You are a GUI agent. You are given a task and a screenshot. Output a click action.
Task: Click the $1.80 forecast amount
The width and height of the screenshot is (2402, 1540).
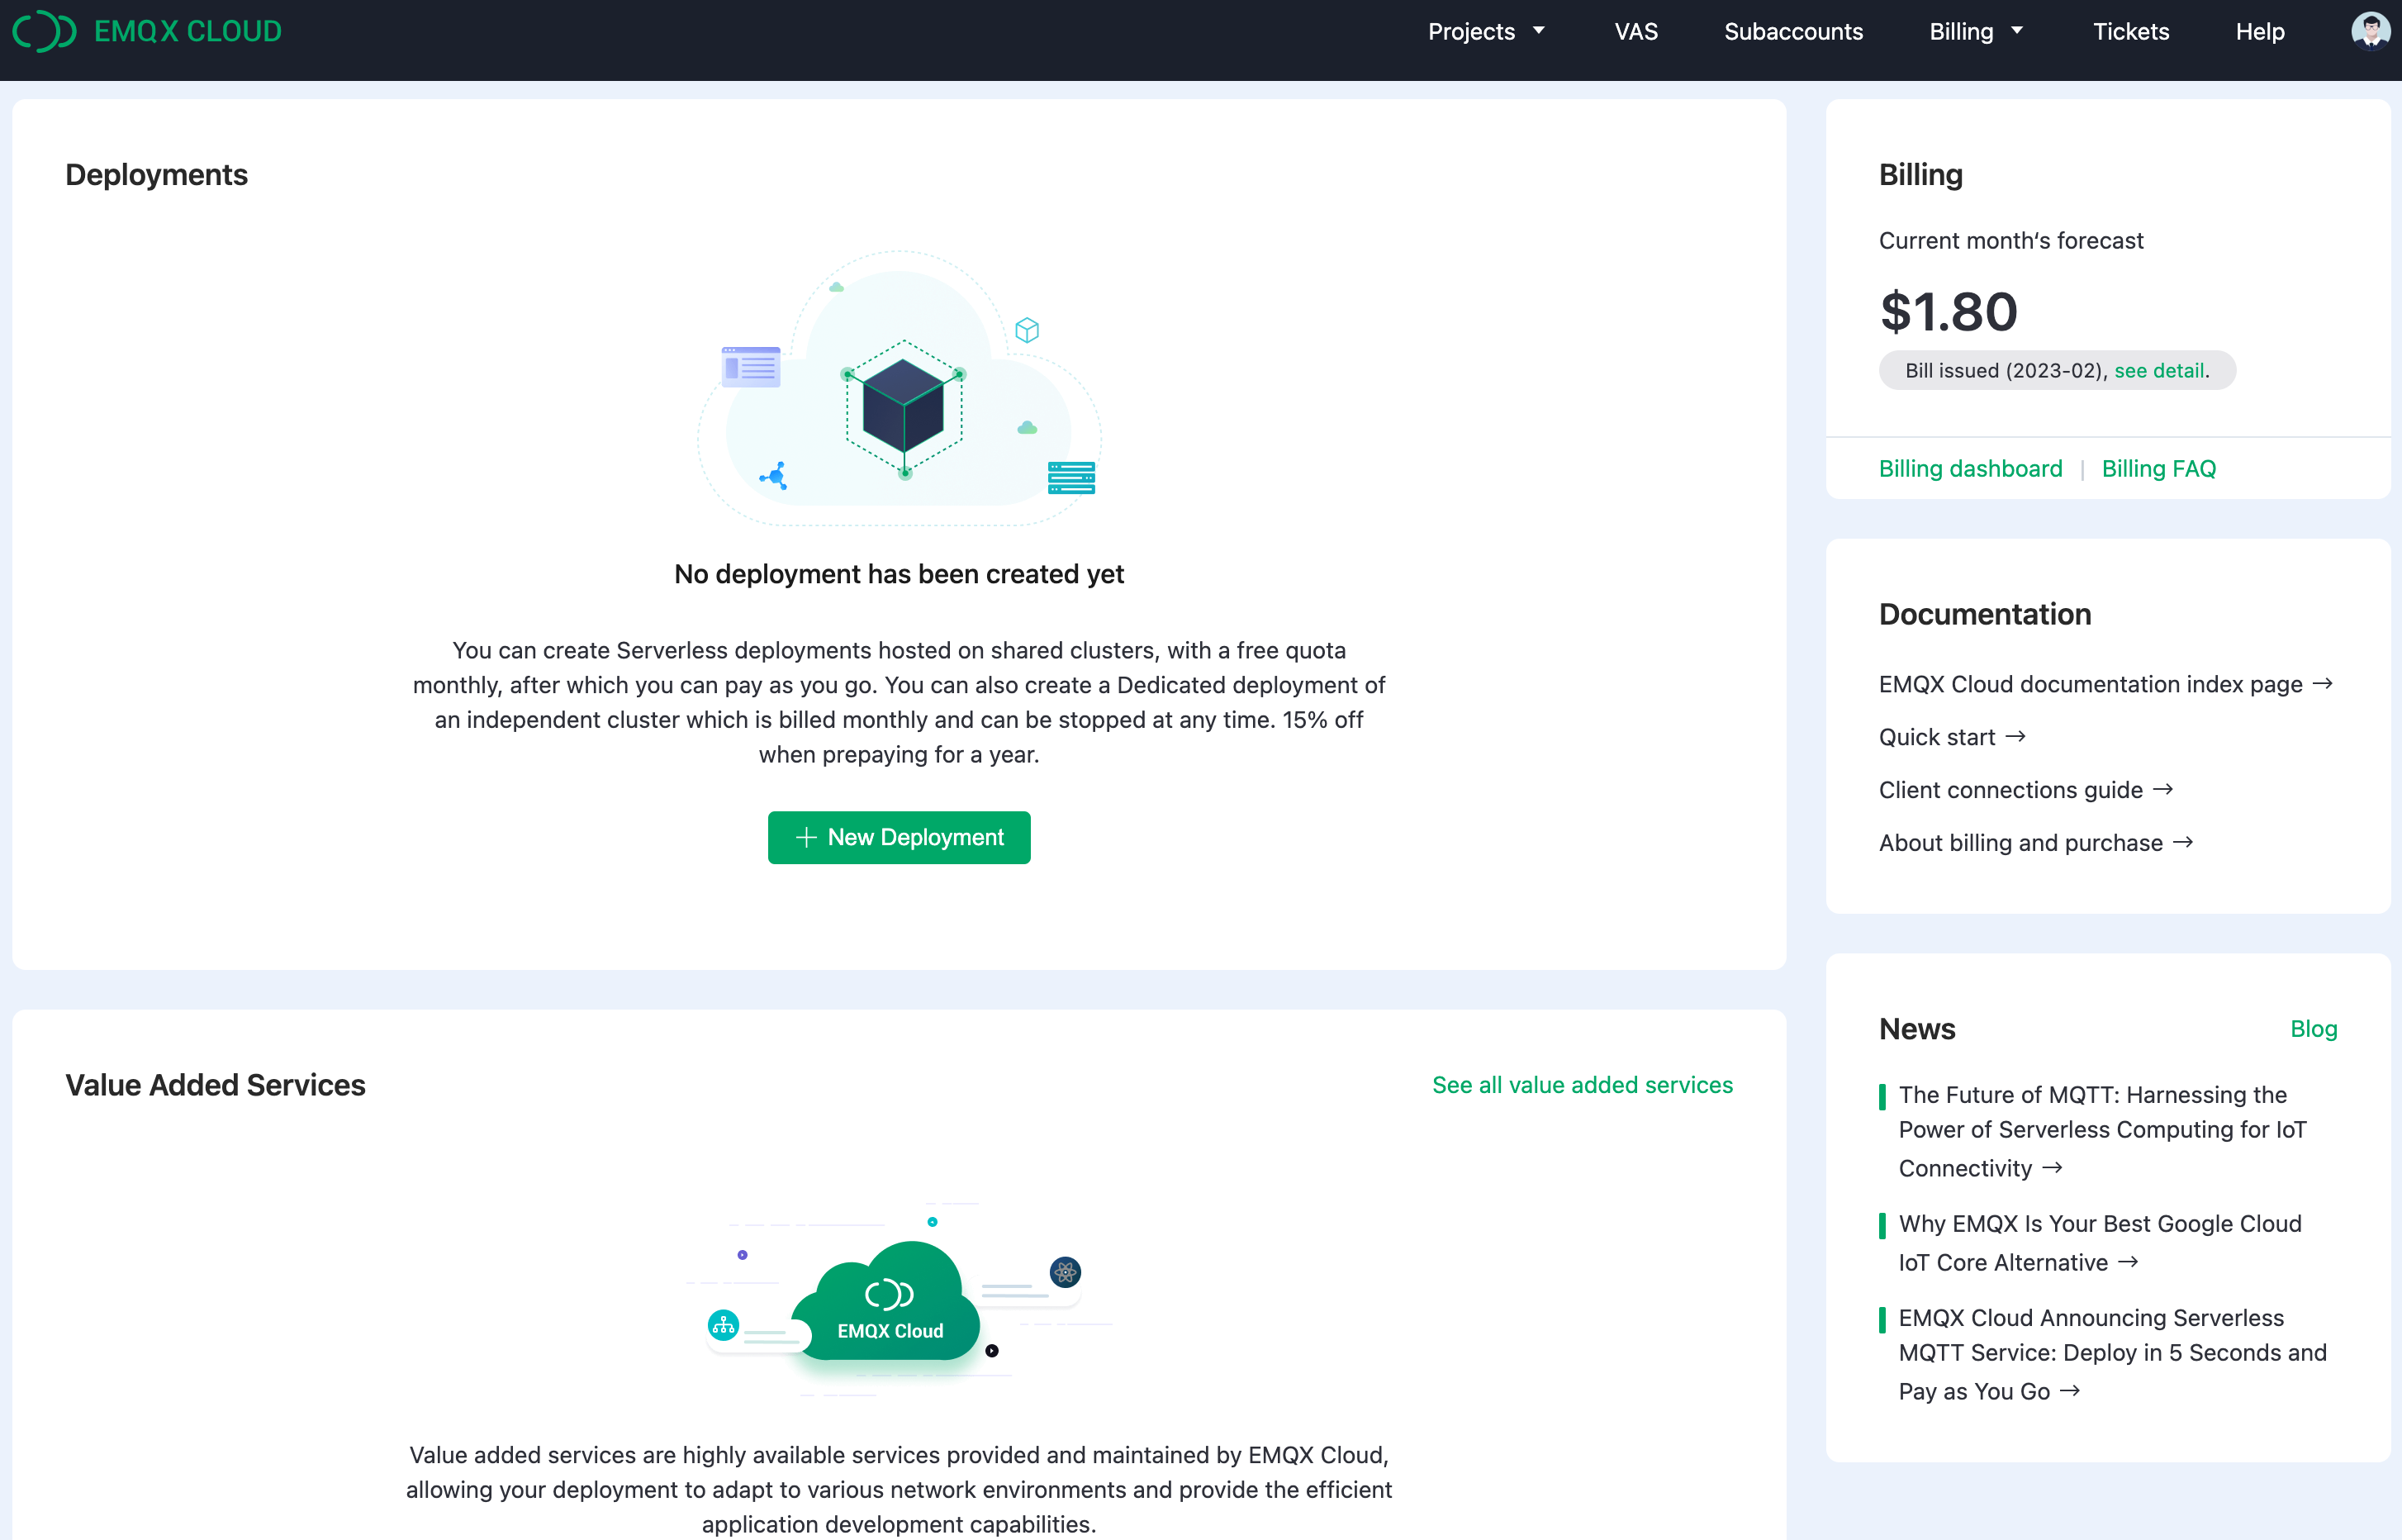[1949, 311]
